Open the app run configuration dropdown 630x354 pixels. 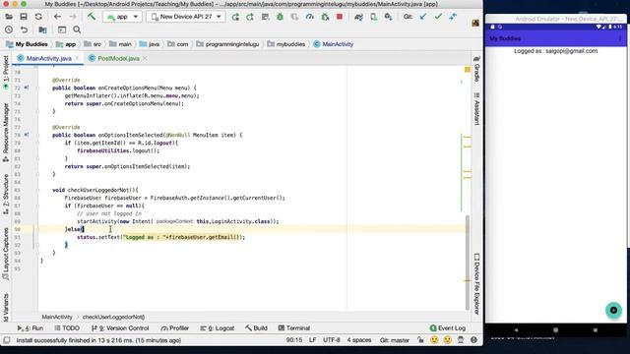122,17
